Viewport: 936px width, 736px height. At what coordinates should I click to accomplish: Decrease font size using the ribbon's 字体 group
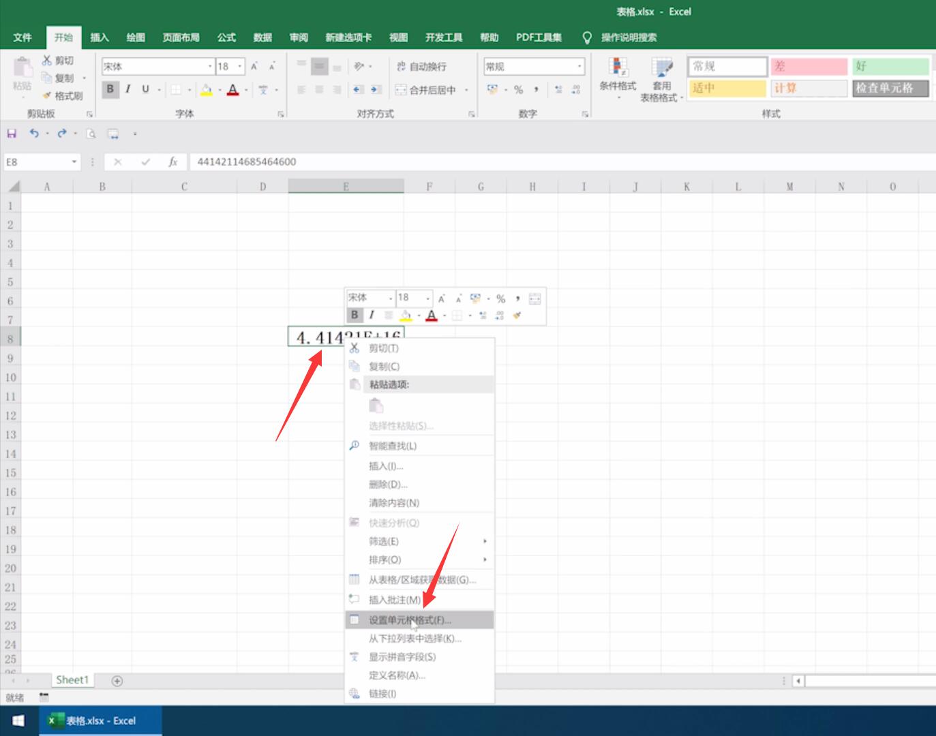[272, 67]
